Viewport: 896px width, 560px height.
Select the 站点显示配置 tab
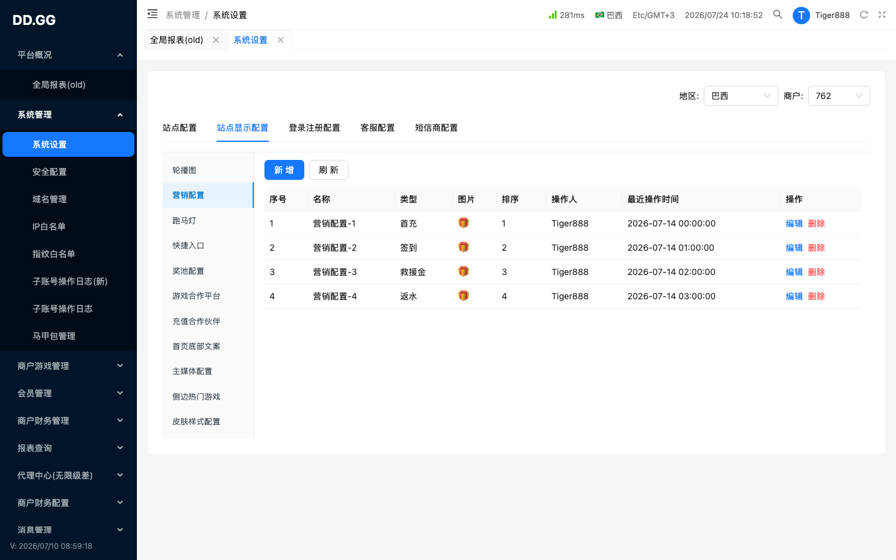[x=243, y=128]
